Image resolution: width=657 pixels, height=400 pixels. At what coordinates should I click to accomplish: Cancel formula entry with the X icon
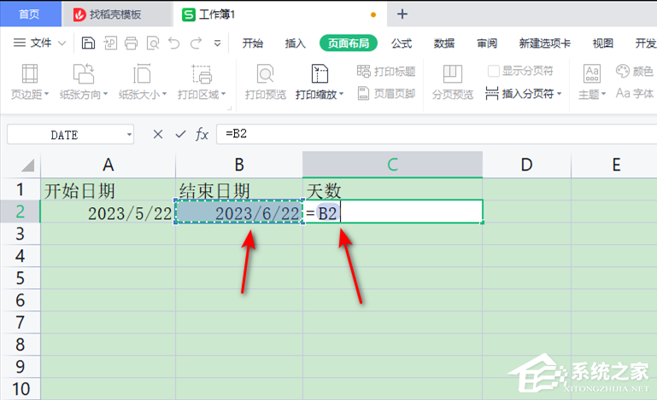(158, 134)
